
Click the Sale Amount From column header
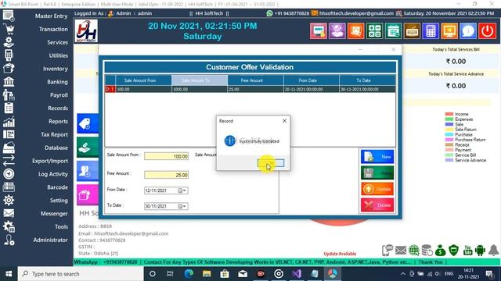coord(143,80)
